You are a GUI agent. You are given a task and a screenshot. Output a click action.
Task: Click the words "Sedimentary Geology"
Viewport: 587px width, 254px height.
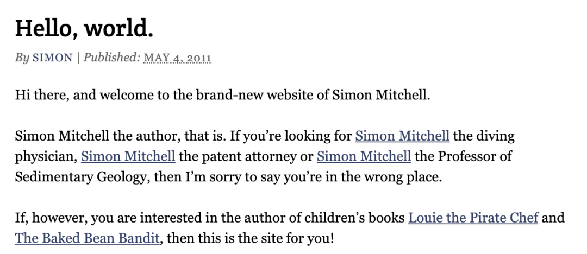click(x=80, y=177)
